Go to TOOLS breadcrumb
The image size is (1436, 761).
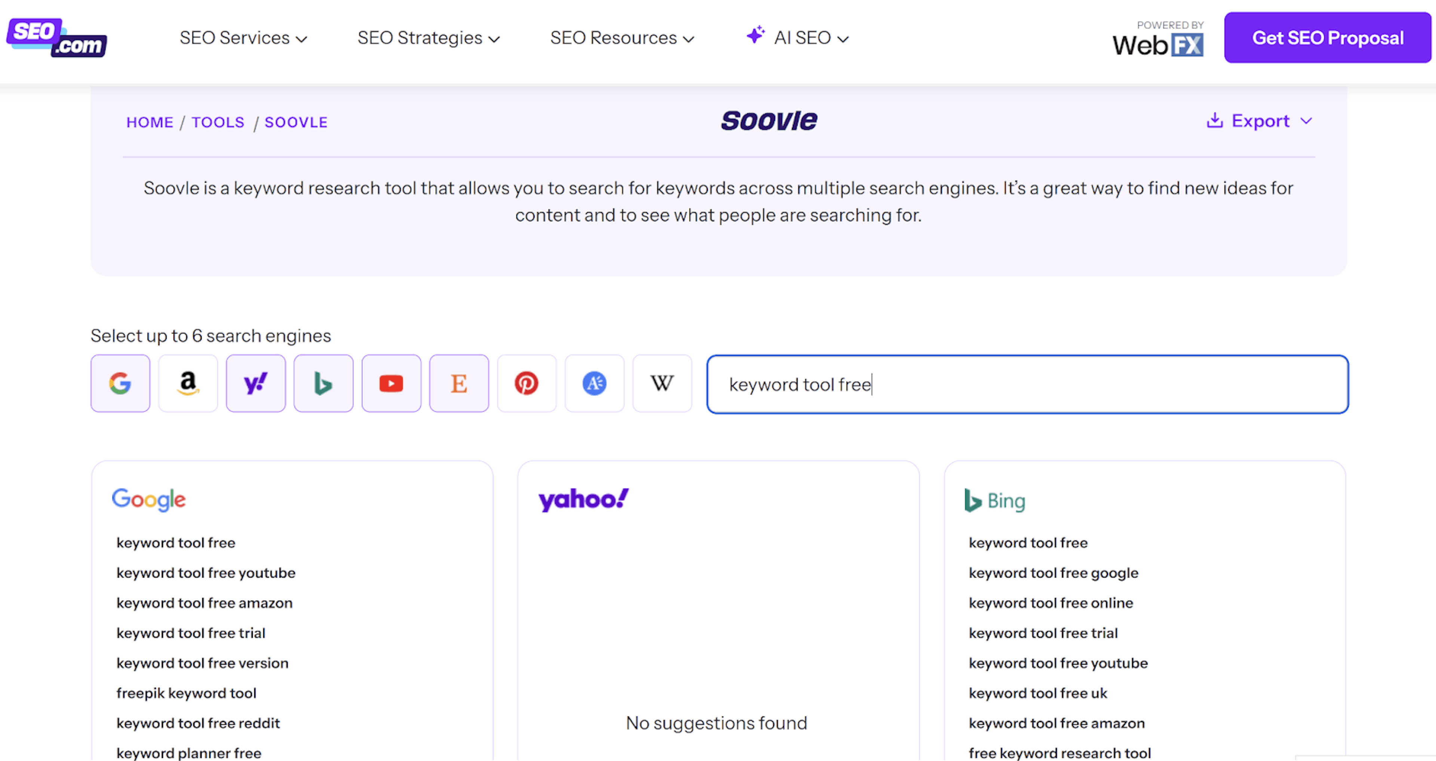(218, 123)
